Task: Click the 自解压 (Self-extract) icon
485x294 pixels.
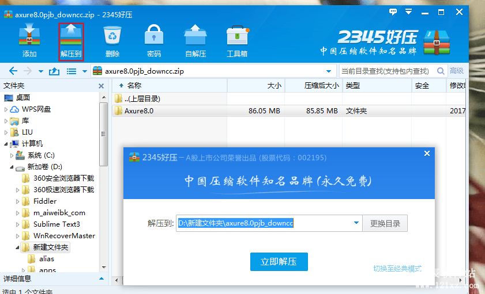Action: pos(195,41)
